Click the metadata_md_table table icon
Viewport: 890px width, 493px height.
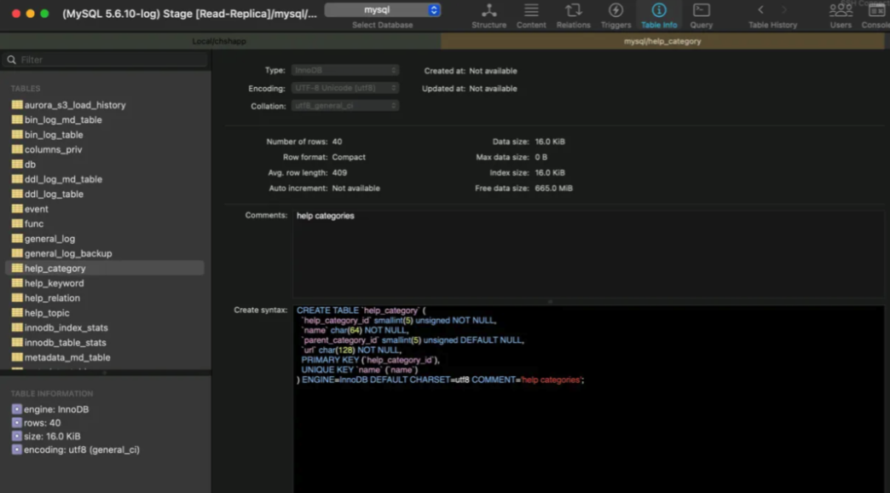17,357
